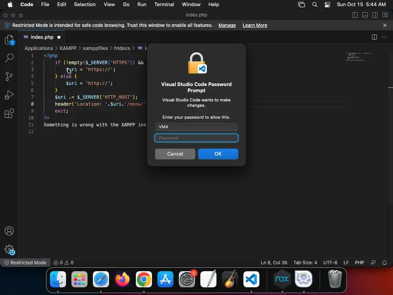Screen dimensions: 393x295
Task: Open the Help menu
Action: (x=213, y=5)
